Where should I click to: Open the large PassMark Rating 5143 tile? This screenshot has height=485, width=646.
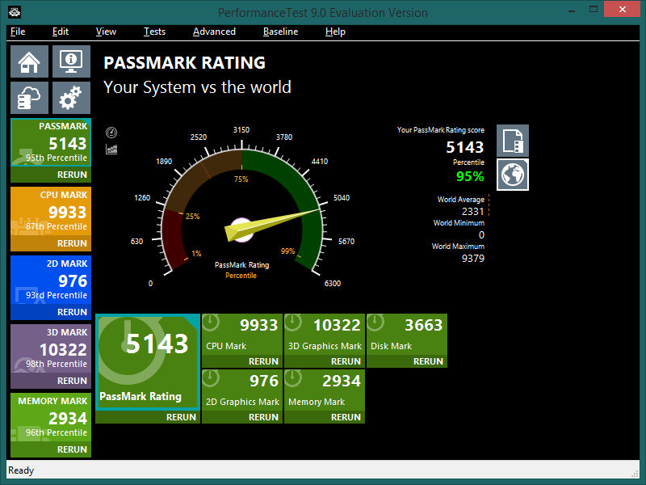tap(148, 362)
